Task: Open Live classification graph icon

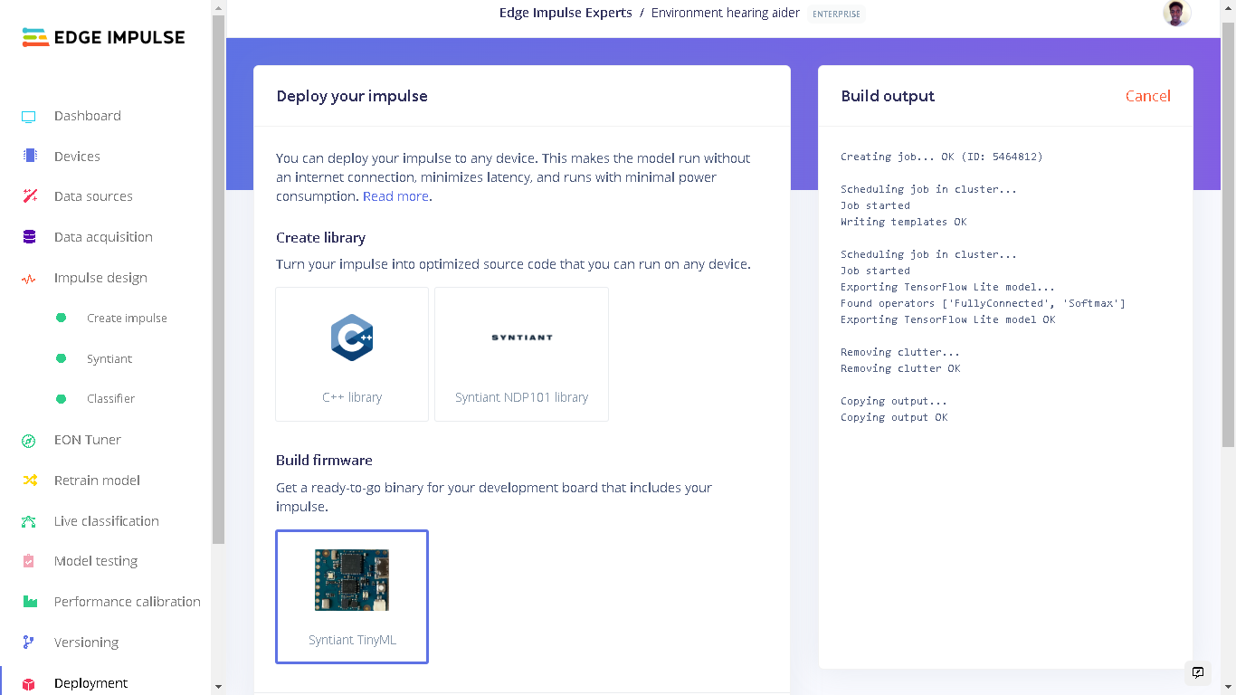Action: point(29,521)
